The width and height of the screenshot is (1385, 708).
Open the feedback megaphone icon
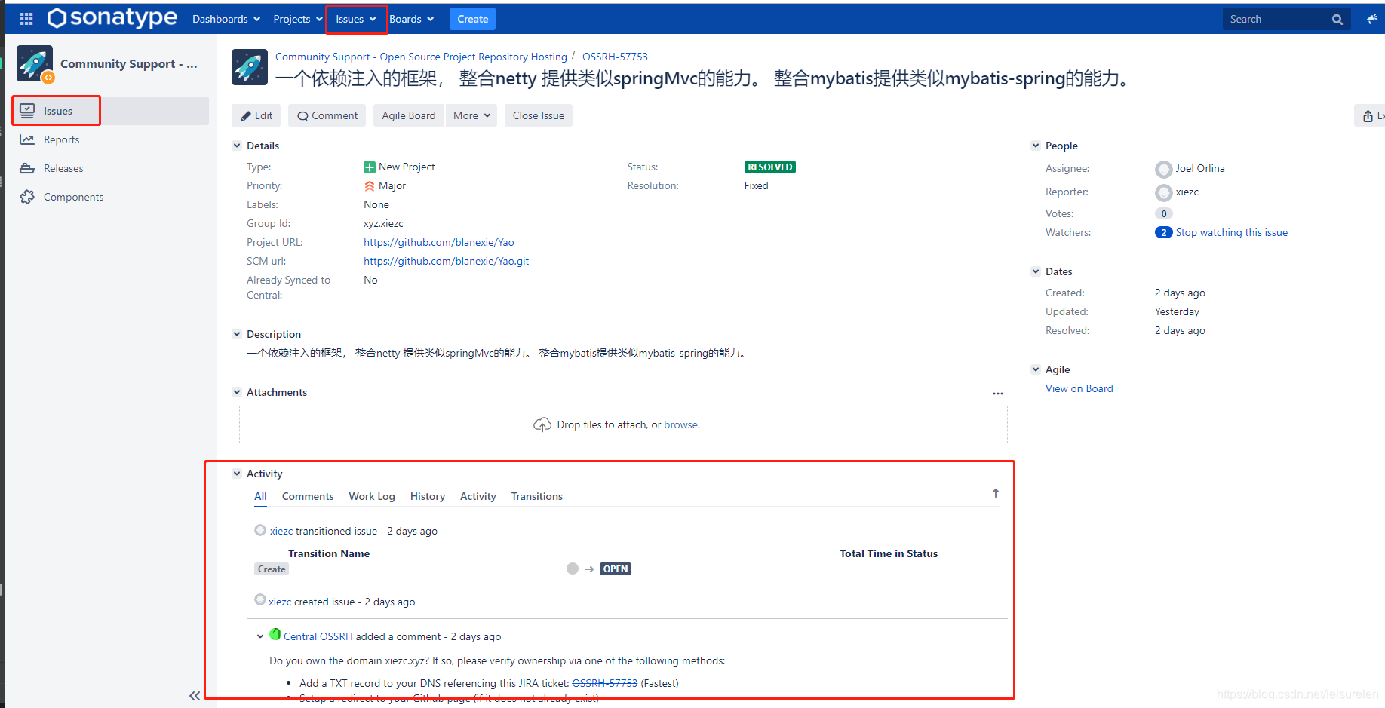(1371, 19)
